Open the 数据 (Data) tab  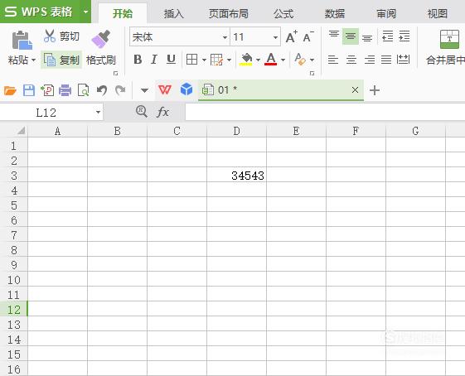click(335, 13)
